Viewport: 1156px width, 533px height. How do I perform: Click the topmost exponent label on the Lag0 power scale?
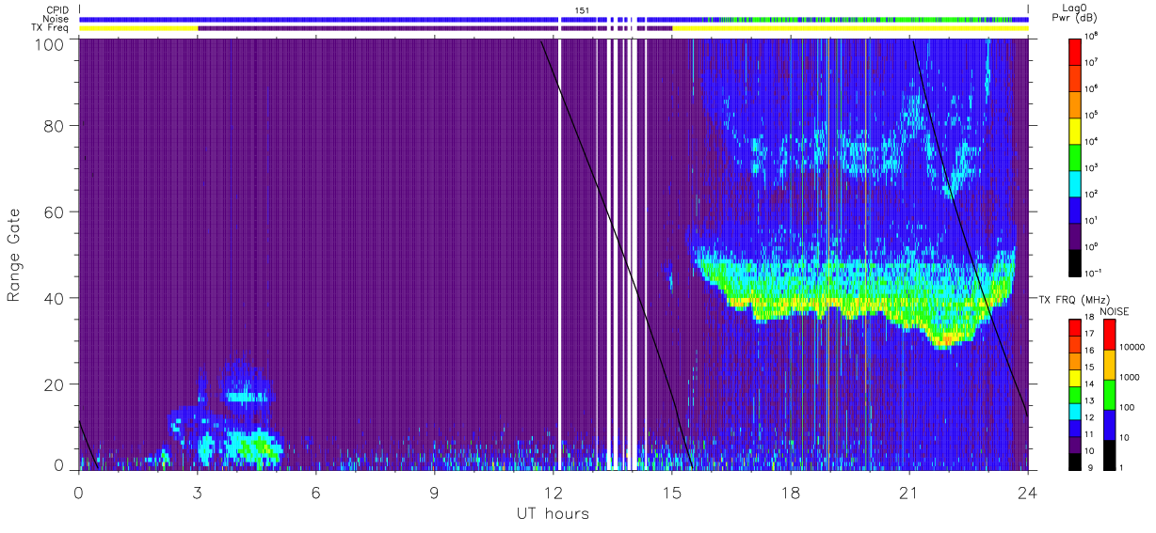tap(1092, 36)
